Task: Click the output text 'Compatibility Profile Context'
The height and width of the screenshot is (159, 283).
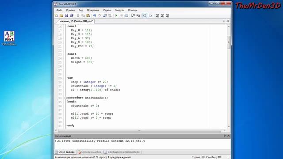Action: (x=98, y=141)
